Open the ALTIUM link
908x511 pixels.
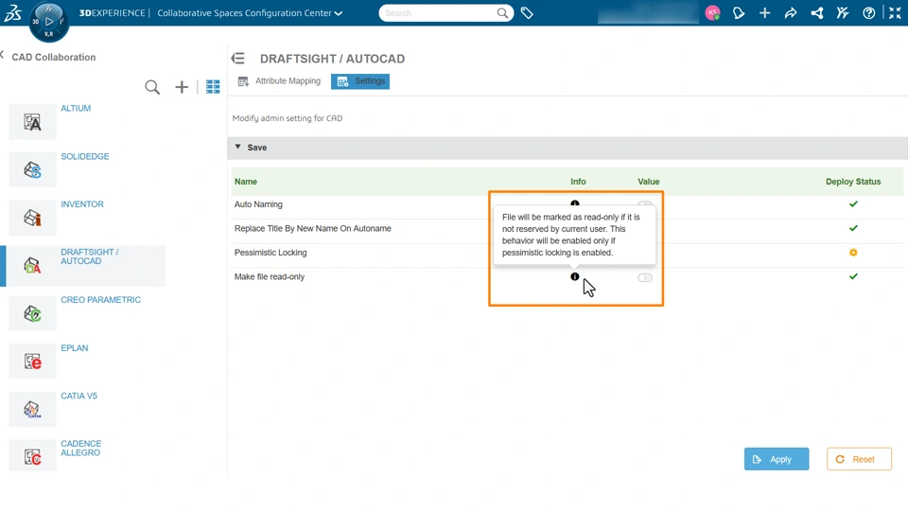click(x=76, y=108)
